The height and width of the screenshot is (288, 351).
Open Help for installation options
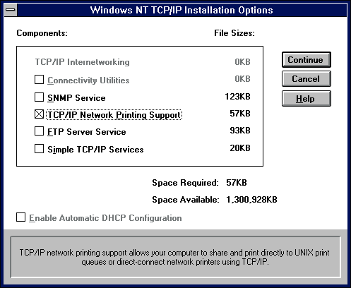[x=307, y=99]
